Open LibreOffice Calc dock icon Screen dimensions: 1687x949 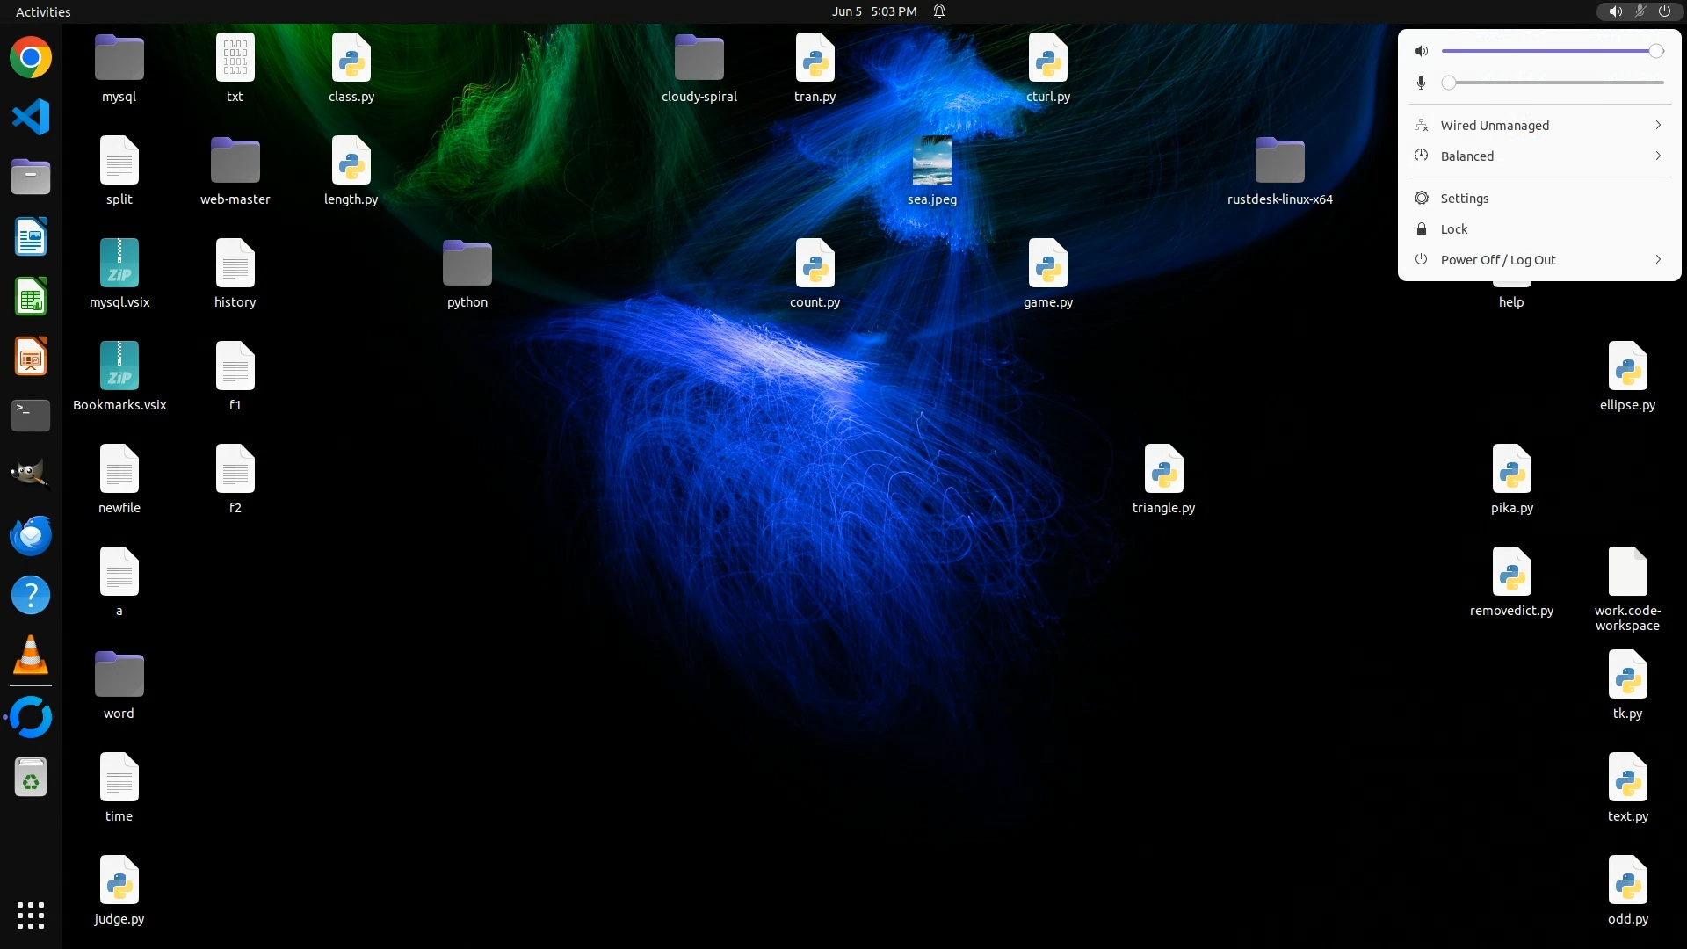(x=31, y=296)
